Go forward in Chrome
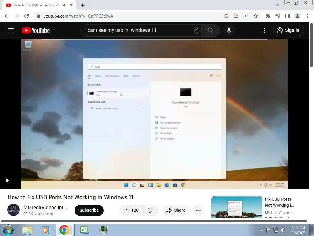This screenshot has height=236, width=314. pyautogui.click(x=17, y=16)
